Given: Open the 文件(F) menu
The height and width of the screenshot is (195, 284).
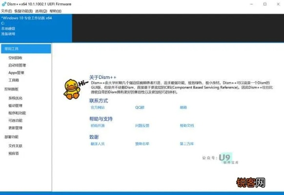Looking at the screenshot, I should click(6, 11).
